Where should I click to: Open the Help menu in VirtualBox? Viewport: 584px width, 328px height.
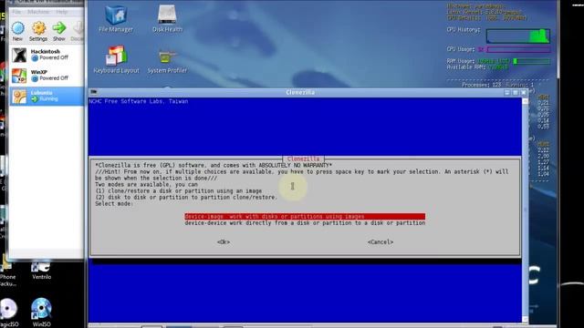[62, 12]
